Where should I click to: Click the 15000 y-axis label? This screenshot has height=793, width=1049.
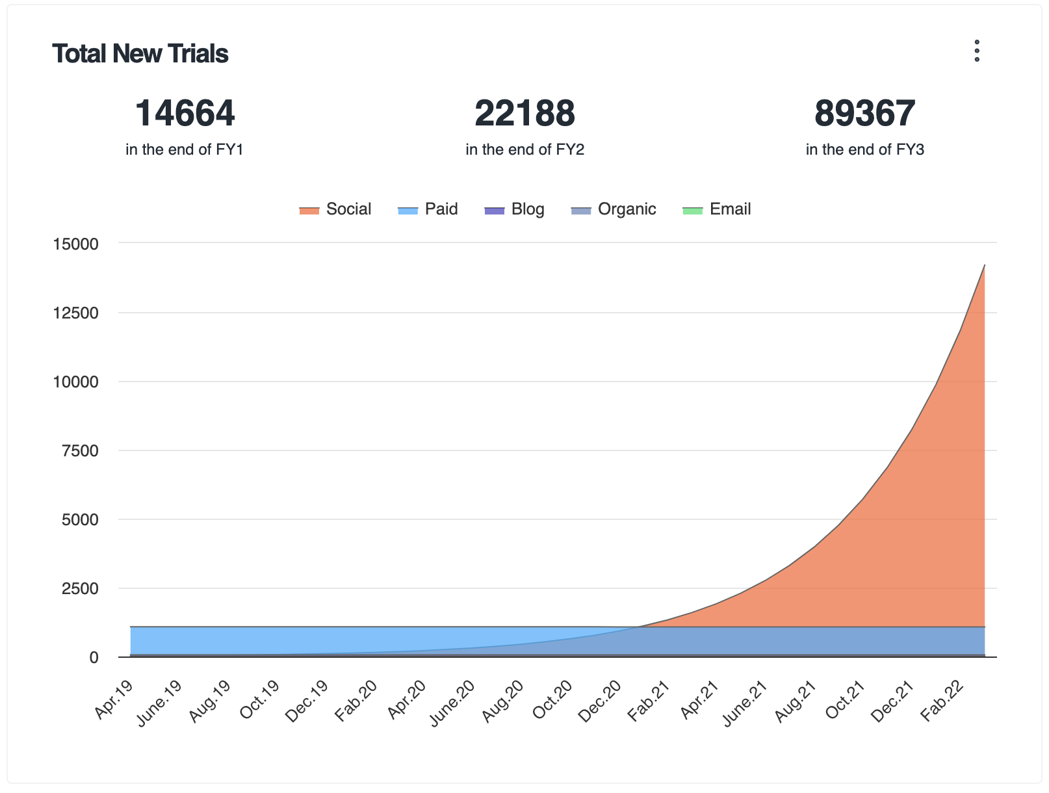[75, 244]
